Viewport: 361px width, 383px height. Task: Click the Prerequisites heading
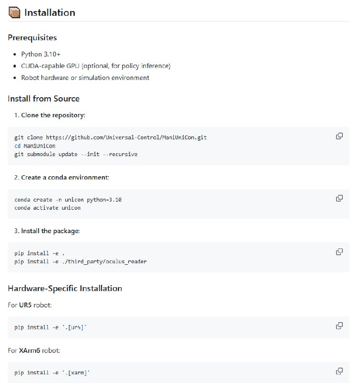click(x=32, y=37)
